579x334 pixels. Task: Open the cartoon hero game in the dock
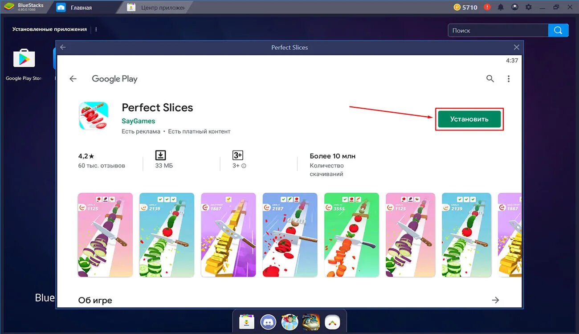(x=289, y=322)
